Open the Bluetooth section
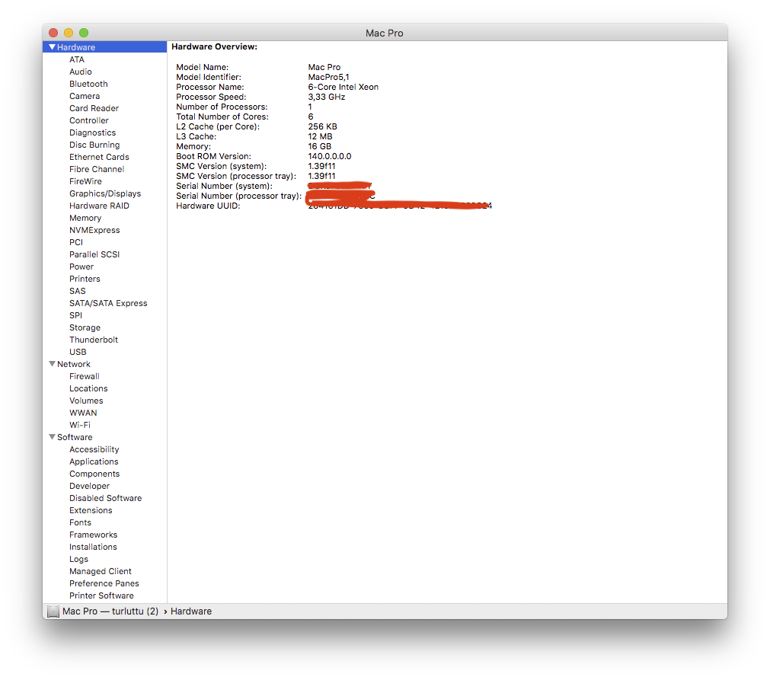The width and height of the screenshot is (770, 680). 88,84
